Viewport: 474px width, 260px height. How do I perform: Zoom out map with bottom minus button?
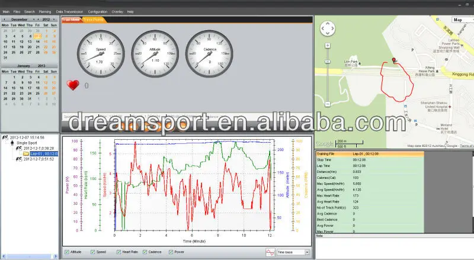pyautogui.click(x=328, y=104)
